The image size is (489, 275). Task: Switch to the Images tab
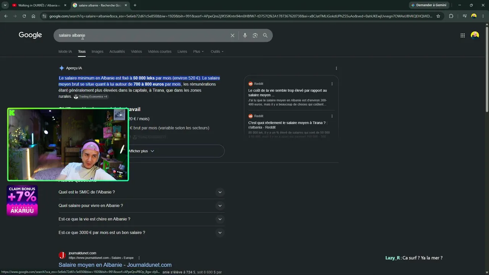tap(97, 52)
